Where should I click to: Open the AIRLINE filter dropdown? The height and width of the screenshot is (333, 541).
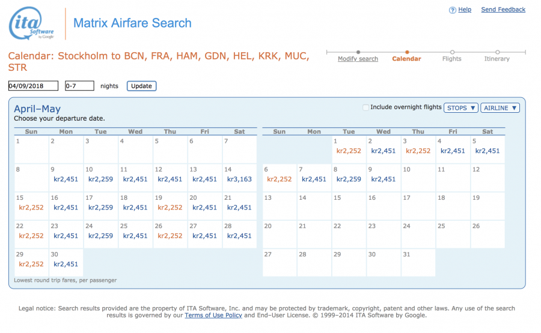tap(500, 108)
